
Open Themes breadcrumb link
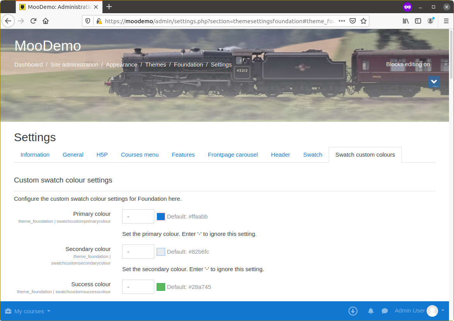[x=155, y=65]
